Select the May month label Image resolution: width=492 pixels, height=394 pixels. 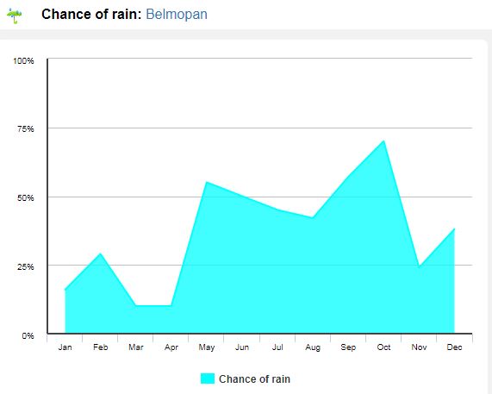pos(207,347)
